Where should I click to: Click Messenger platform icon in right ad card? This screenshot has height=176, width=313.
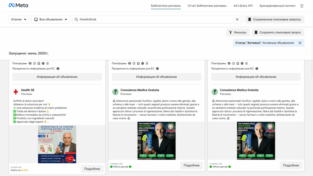coord(242,63)
